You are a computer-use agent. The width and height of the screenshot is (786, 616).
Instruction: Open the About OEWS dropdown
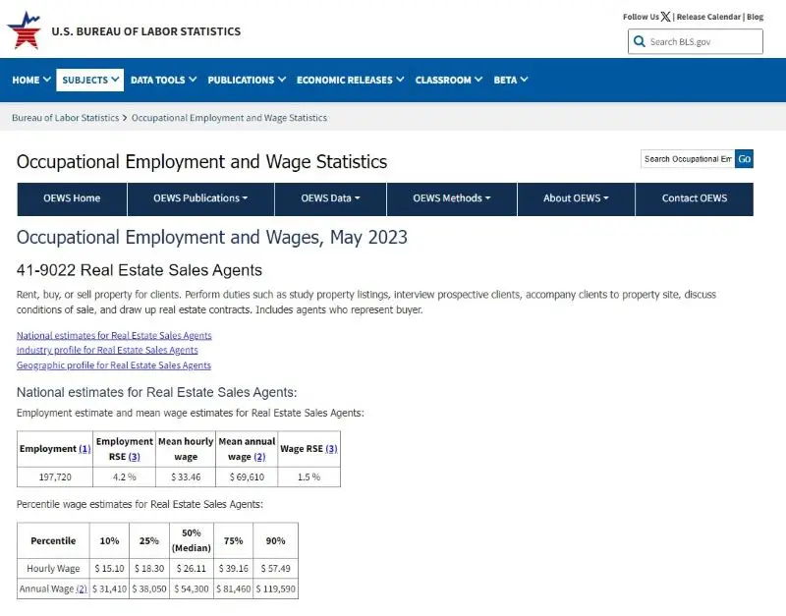tap(576, 198)
